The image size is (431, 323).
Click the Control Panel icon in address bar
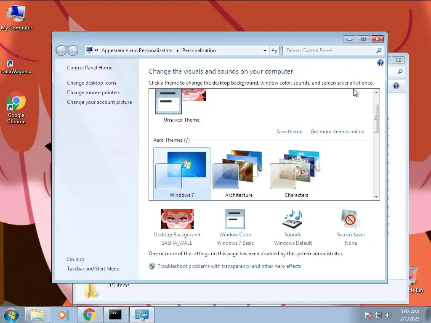pos(89,50)
